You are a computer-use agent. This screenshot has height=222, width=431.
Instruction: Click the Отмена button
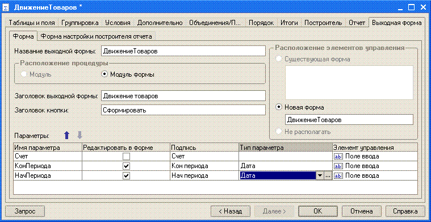pos(362,211)
